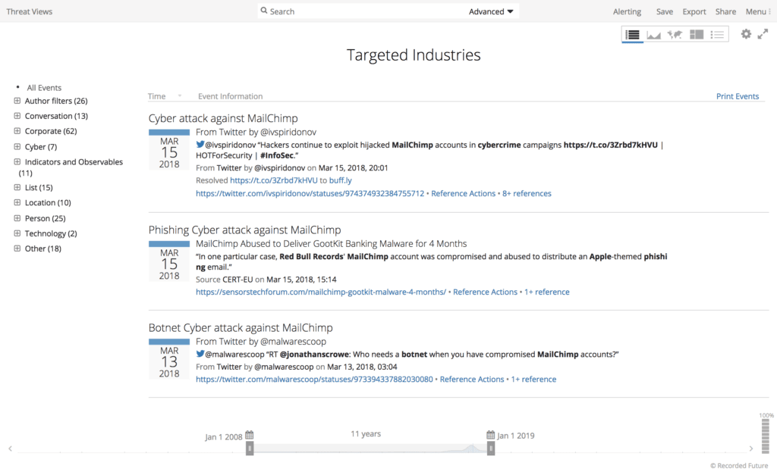Click the search magnifier icon

tap(264, 11)
